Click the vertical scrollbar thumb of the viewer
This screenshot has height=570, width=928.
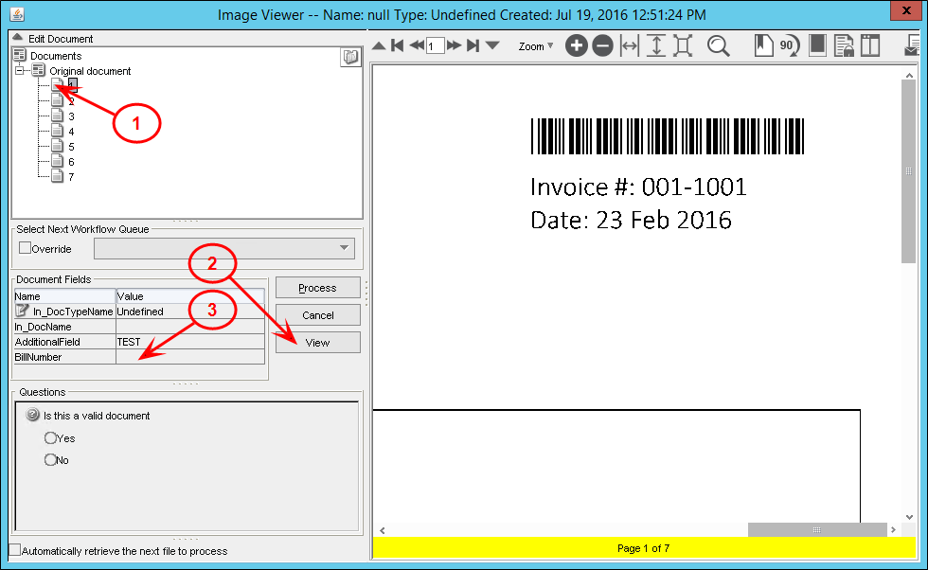(908, 171)
